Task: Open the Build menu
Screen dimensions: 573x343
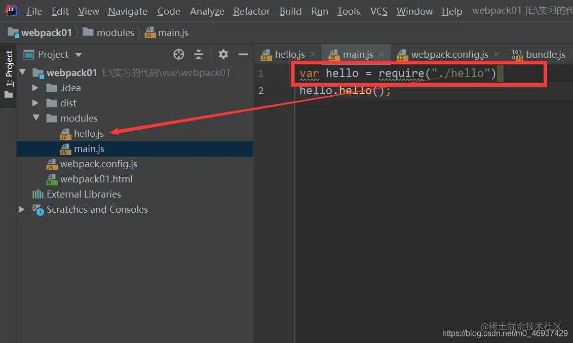Action: [290, 11]
